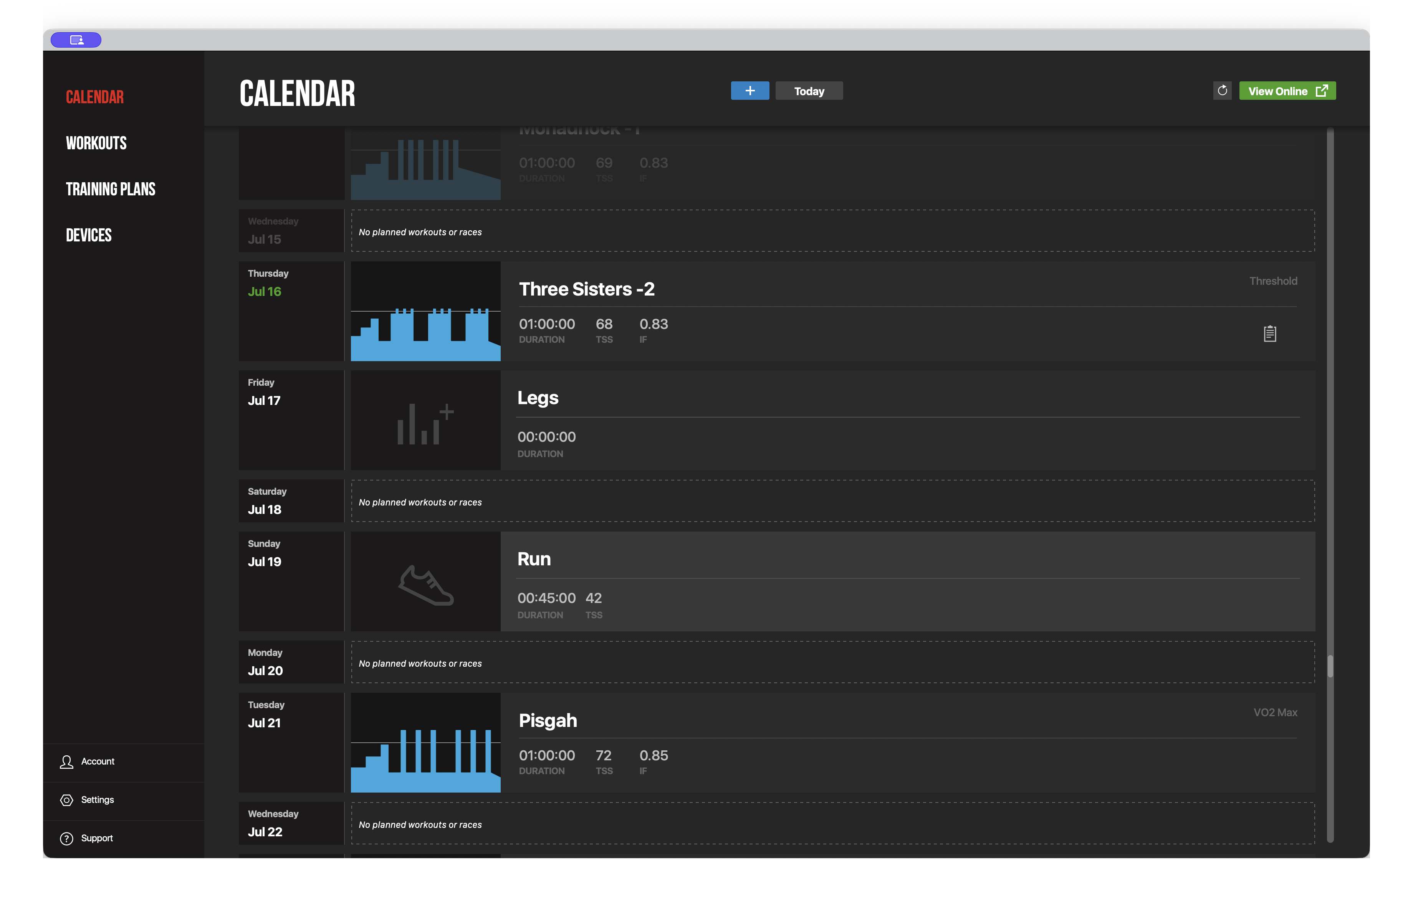Click the blue add workout plus button

[x=750, y=91]
